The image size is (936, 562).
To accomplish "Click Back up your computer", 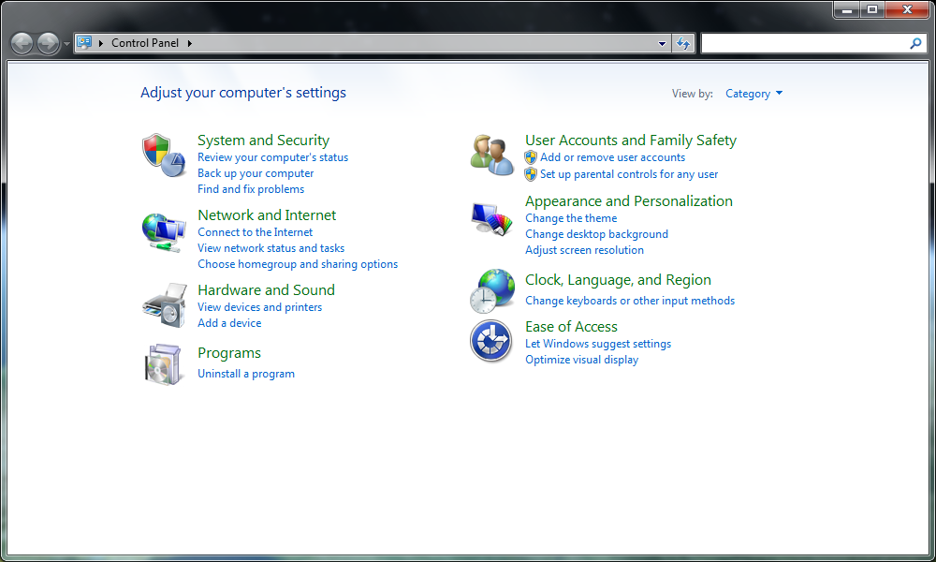I will coord(256,173).
